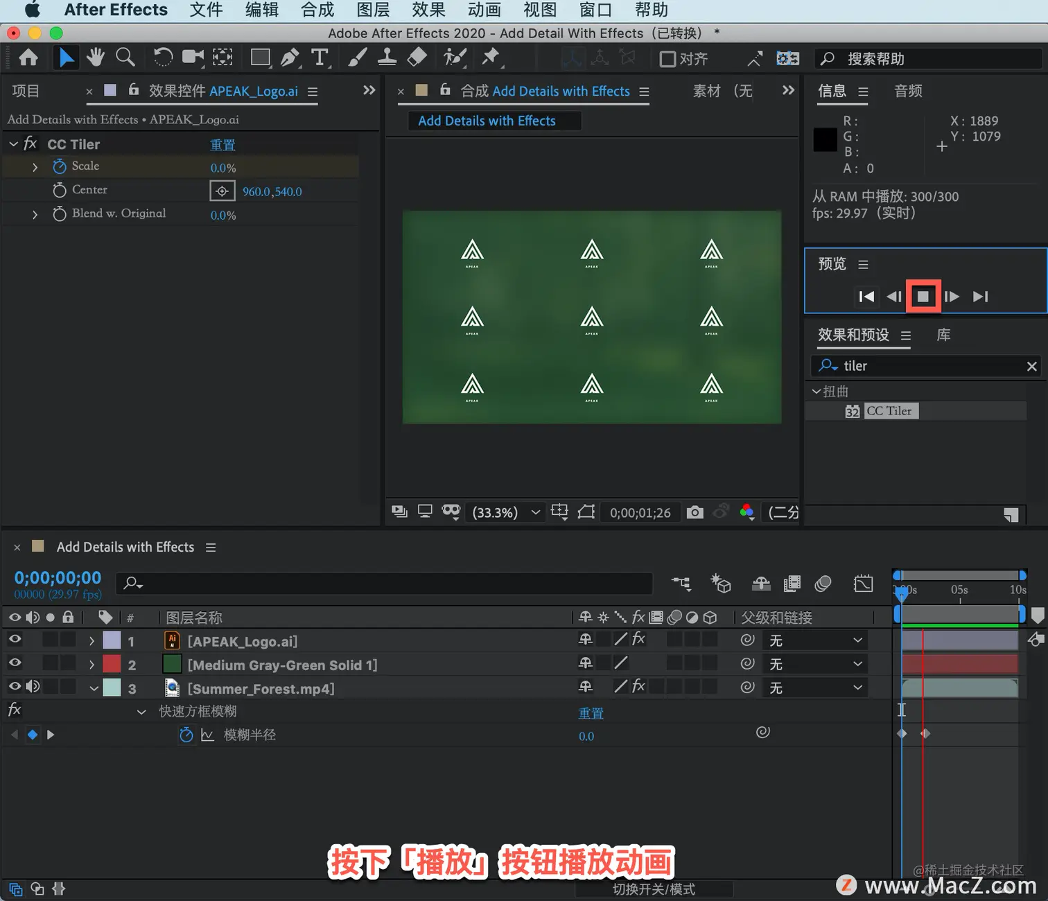Toggle the 模糊半径 stopwatch

(x=186, y=735)
